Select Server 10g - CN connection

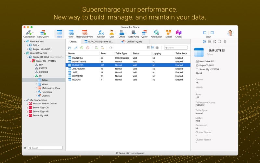(x=41, y=108)
